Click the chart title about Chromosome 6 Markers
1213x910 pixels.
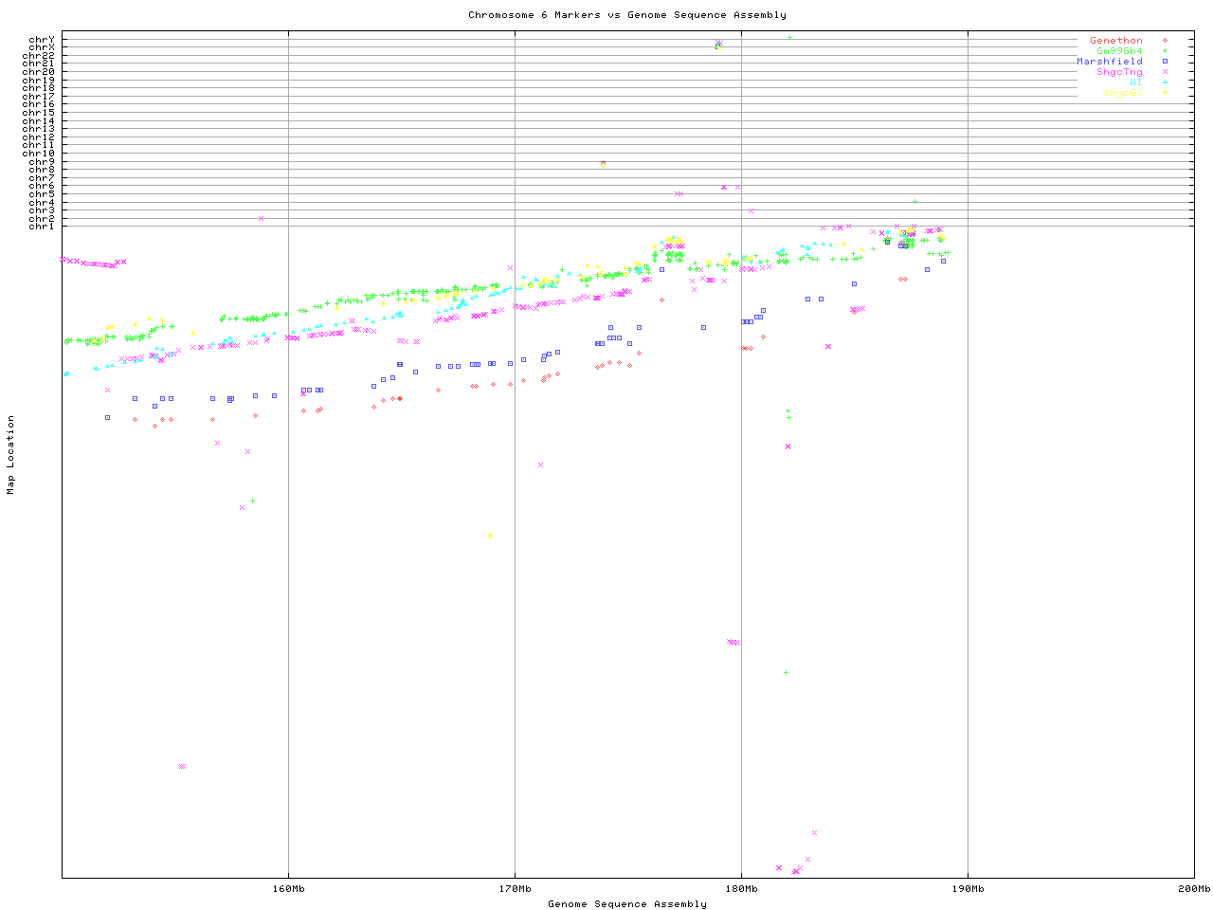point(626,15)
